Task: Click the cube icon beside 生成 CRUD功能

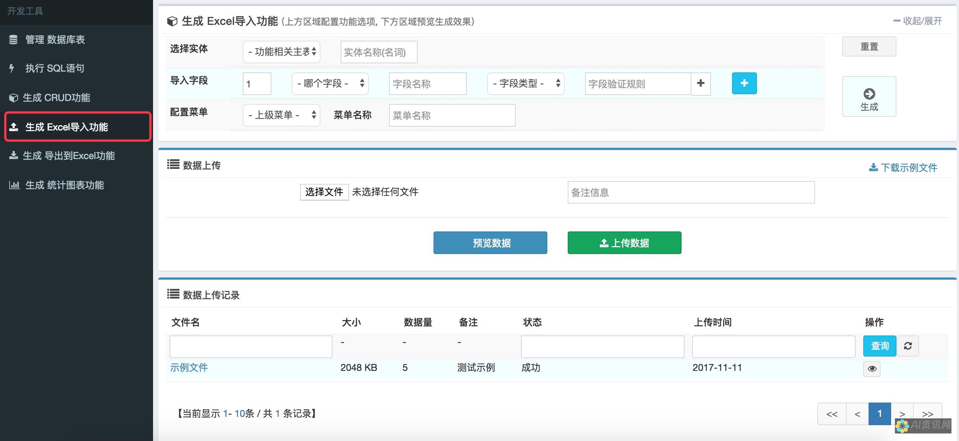Action: point(13,98)
